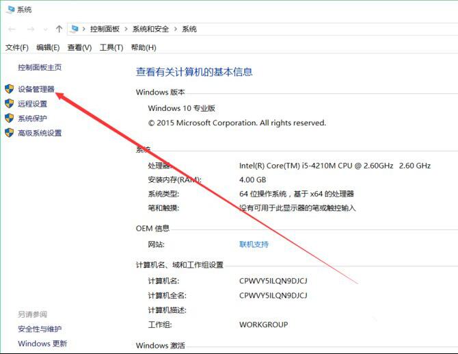Viewport: 458px width, 354px height.
Task: Select Windows 10 专业版 text
Action: 182,108
